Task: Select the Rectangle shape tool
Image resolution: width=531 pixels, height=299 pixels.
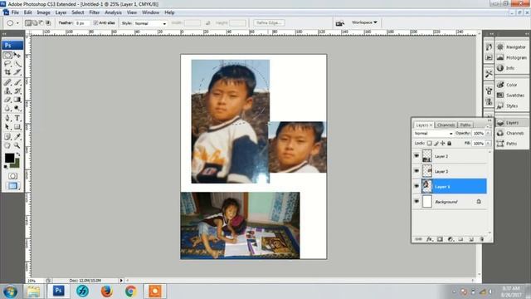Action: pos(17,127)
